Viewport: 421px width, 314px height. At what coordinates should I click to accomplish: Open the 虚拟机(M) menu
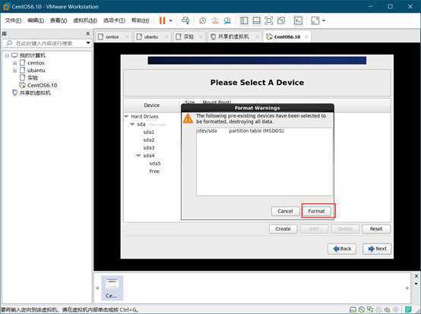coord(85,20)
